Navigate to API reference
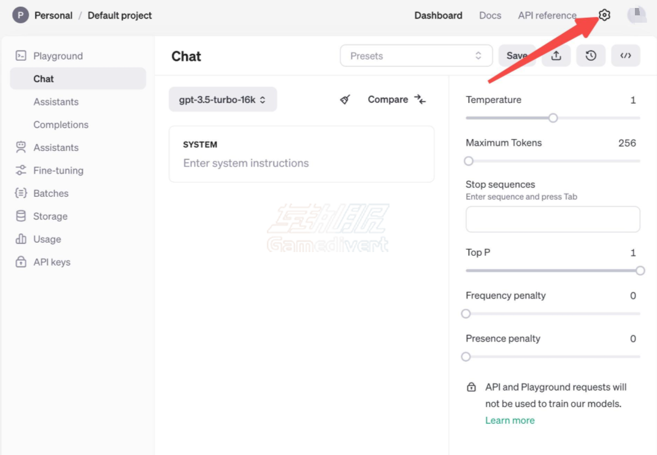 (x=547, y=15)
